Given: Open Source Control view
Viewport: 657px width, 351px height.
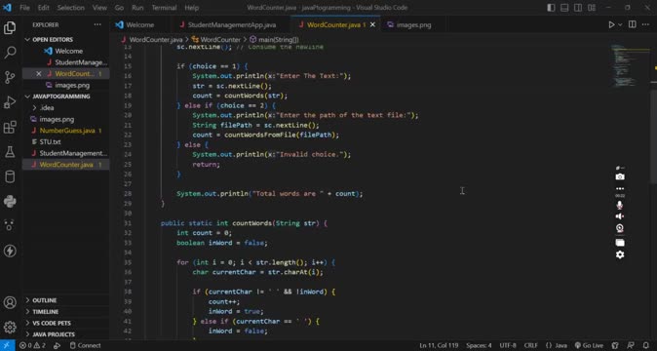Looking at the screenshot, I should click(10, 77).
